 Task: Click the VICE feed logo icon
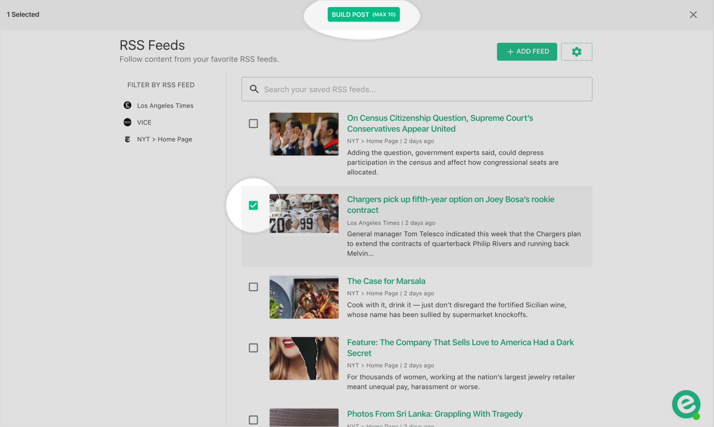pos(128,122)
